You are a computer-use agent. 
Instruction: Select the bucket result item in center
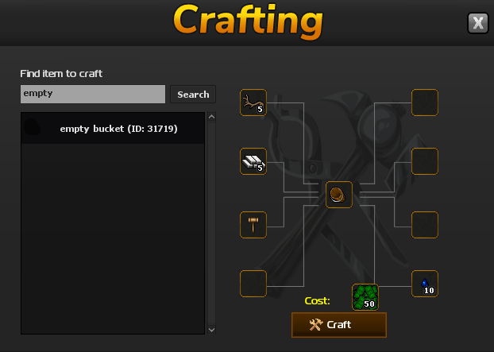click(x=339, y=195)
